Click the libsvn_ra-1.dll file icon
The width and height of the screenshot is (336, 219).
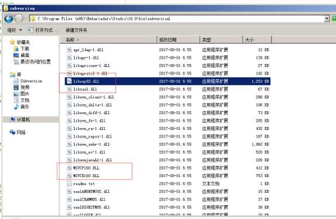click(69, 129)
